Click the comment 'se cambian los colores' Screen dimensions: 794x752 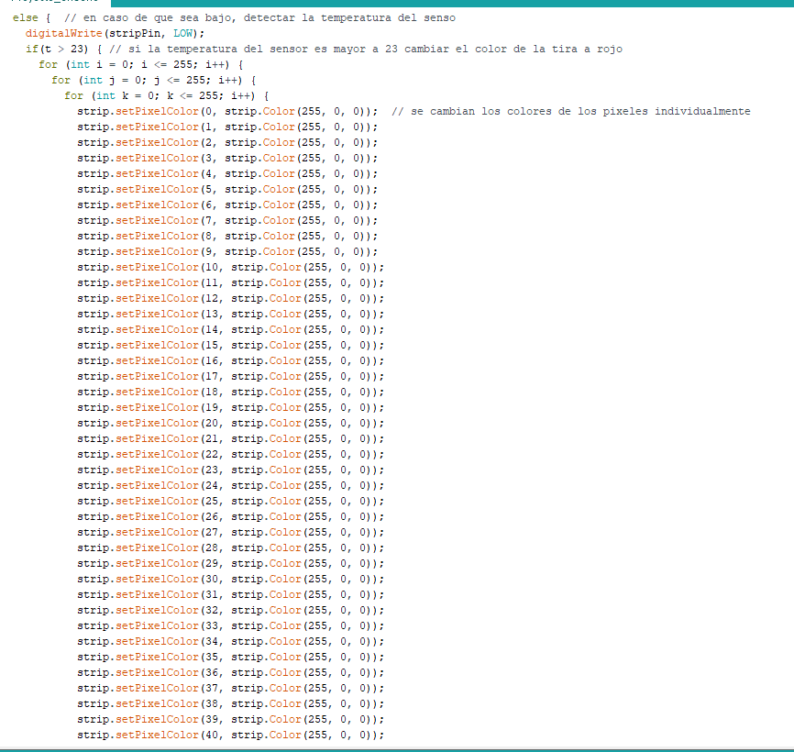point(571,111)
